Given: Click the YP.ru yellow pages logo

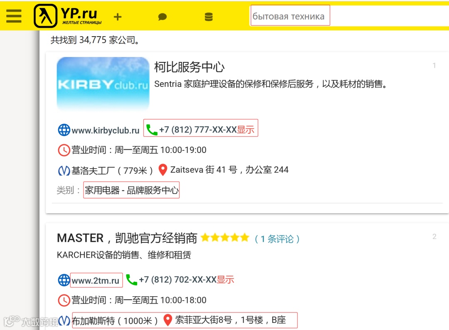Looking at the screenshot, I should 68,16.
